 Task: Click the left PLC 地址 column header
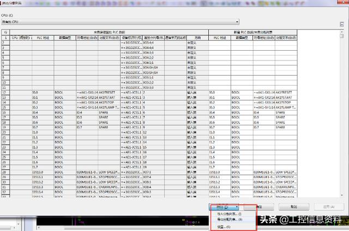[x=43, y=38]
